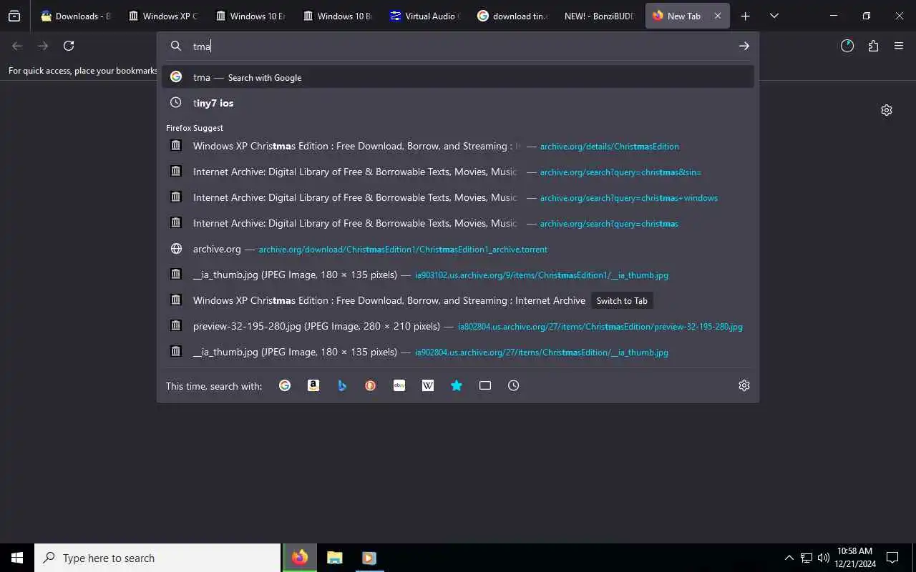The height and width of the screenshot is (572, 916).
Task: Open ia903102 __ia_thumb.jpg suggestion
Action: tap(458, 275)
